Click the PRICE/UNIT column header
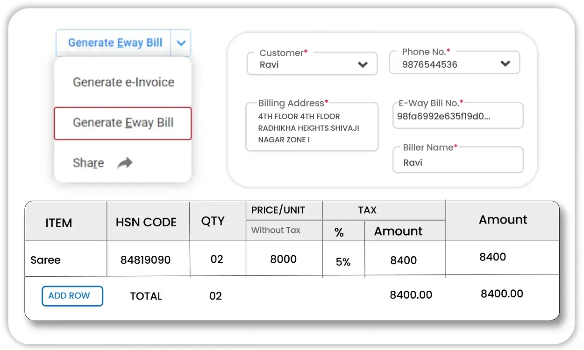This screenshot has height=350, width=584. pos(278,210)
